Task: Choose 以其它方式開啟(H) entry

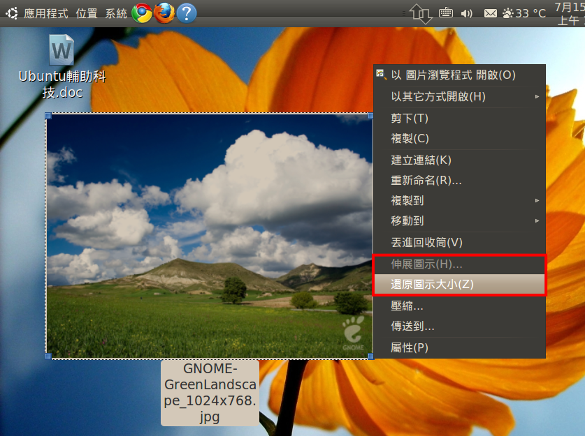Action: [x=459, y=97]
